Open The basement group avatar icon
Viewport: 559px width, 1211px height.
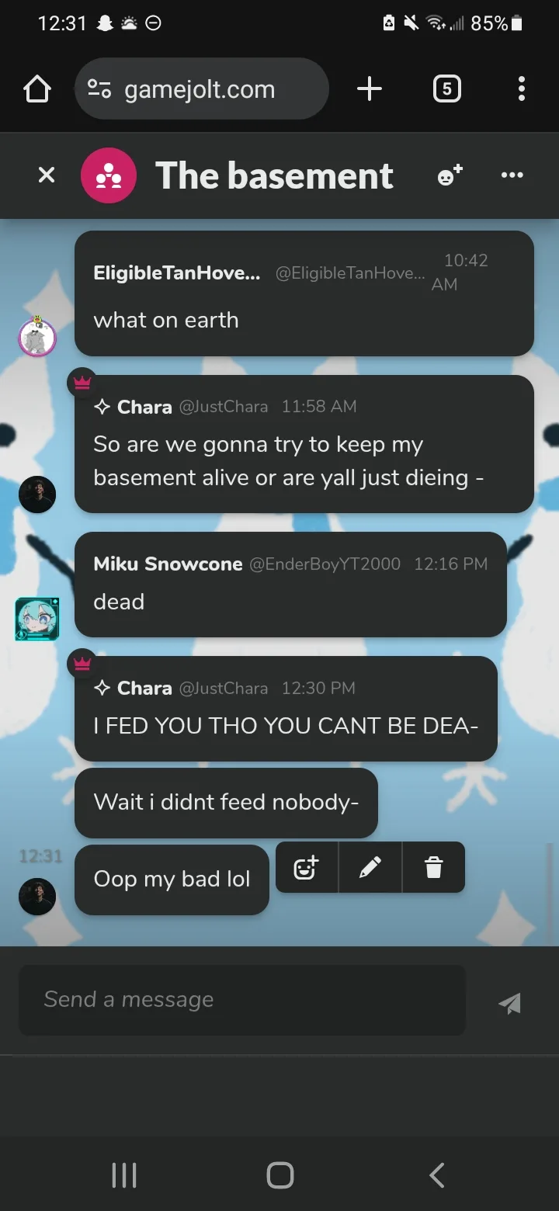[x=109, y=175]
